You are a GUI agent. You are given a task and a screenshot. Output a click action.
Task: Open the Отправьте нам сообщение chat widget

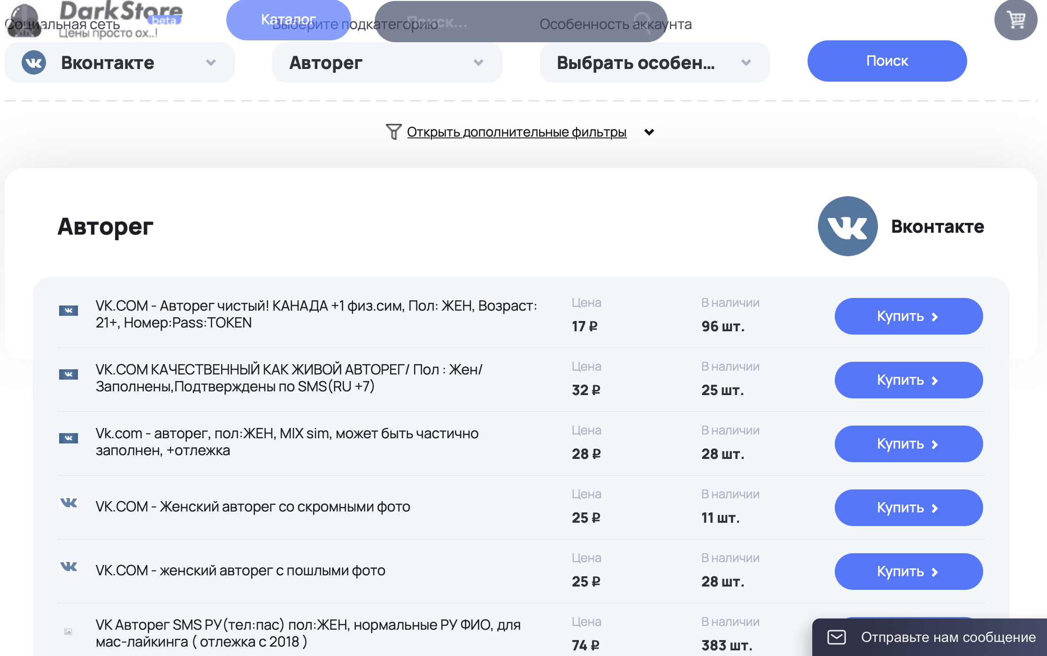coord(948,637)
